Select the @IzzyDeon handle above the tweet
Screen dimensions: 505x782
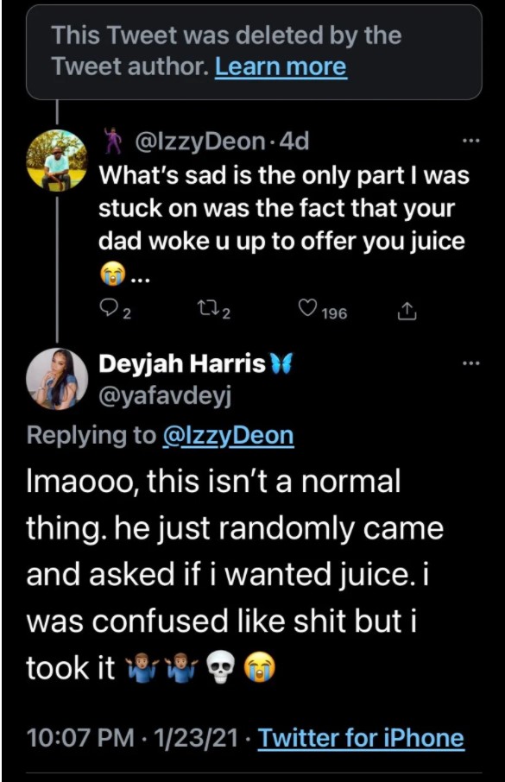[x=199, y=142]
